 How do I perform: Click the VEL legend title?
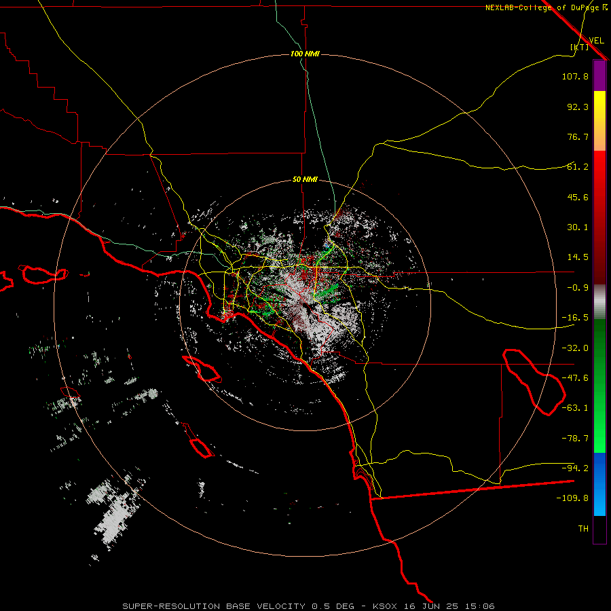[596, 41]
